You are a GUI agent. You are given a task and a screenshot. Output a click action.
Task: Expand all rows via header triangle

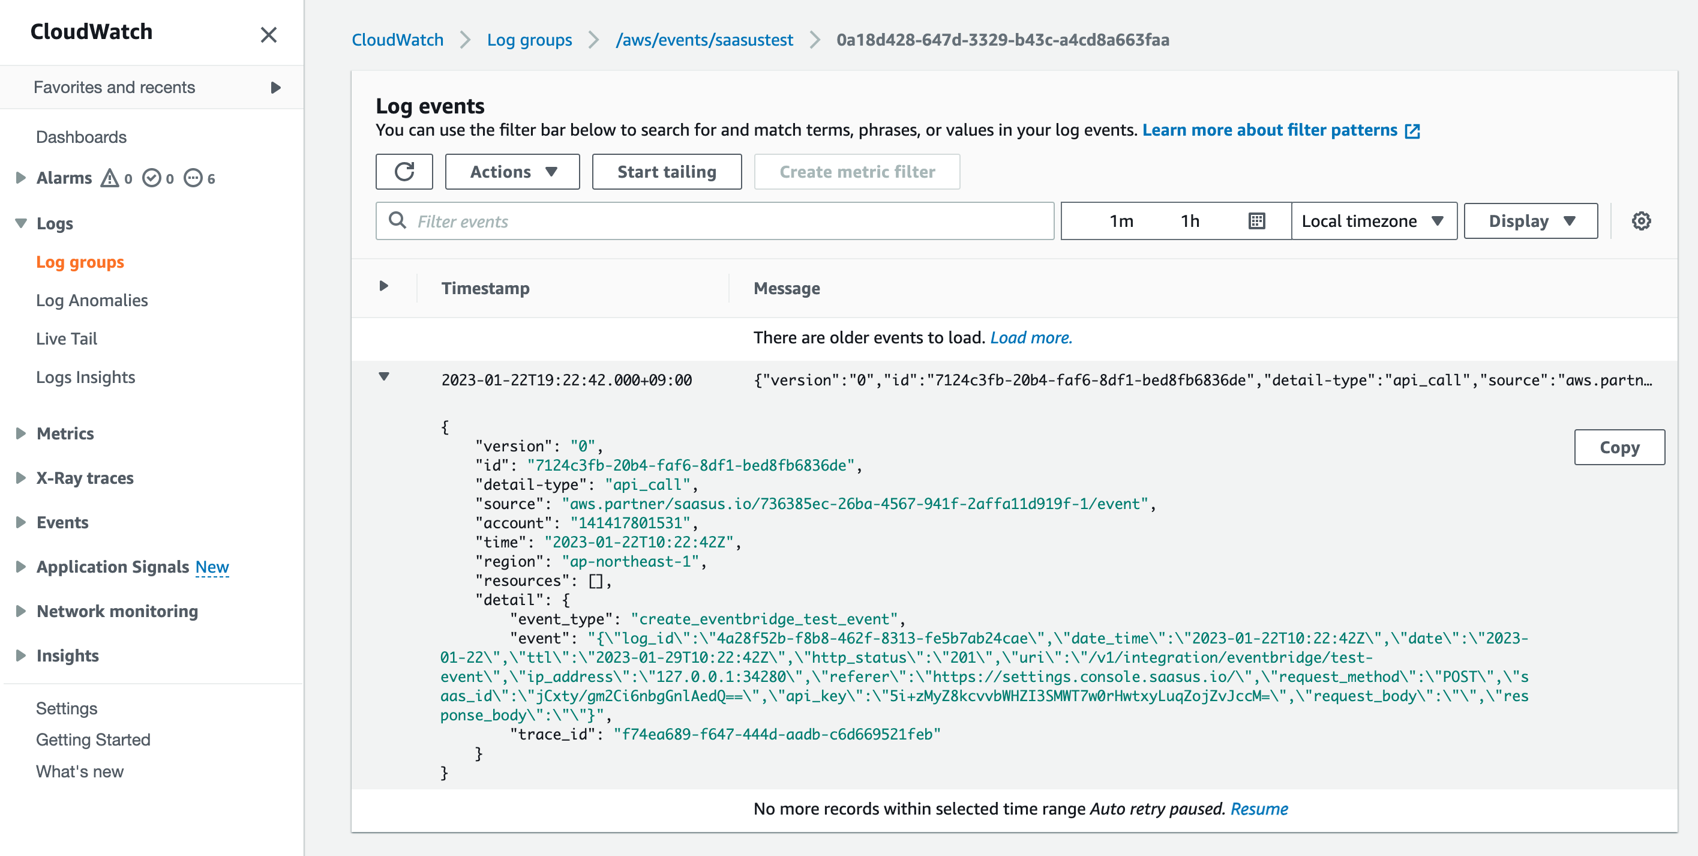pyautogui.click(x=383, y=286)
